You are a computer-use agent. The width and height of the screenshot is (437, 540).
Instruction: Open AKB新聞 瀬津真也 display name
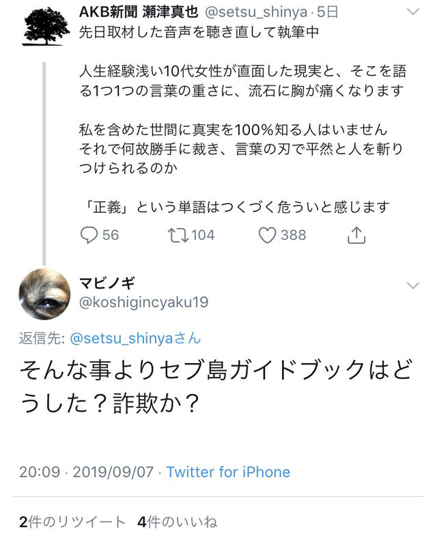pyautogui.click(x=139, y=12)
